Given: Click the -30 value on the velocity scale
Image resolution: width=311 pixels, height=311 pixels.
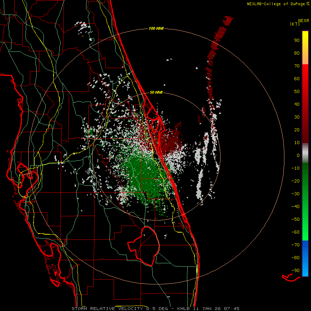Looking at the screenshot, I should pyautogui.click(x=295, y=194).
